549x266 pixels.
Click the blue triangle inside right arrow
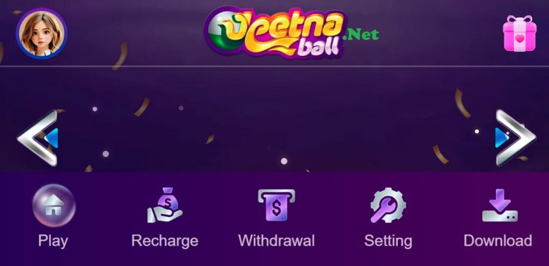pyautogui.click(x=501, y=138)
